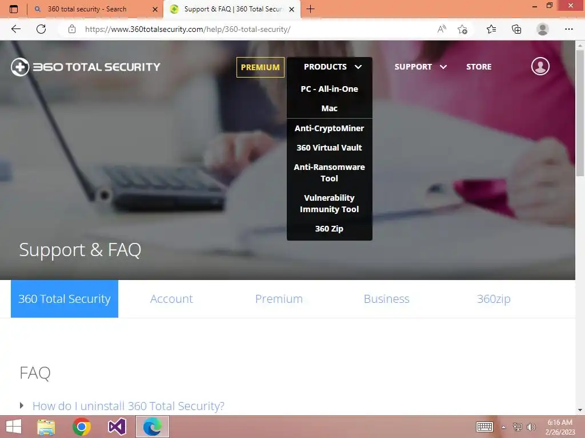
Task: Open the website user account icon
Action: pos(540,66)
